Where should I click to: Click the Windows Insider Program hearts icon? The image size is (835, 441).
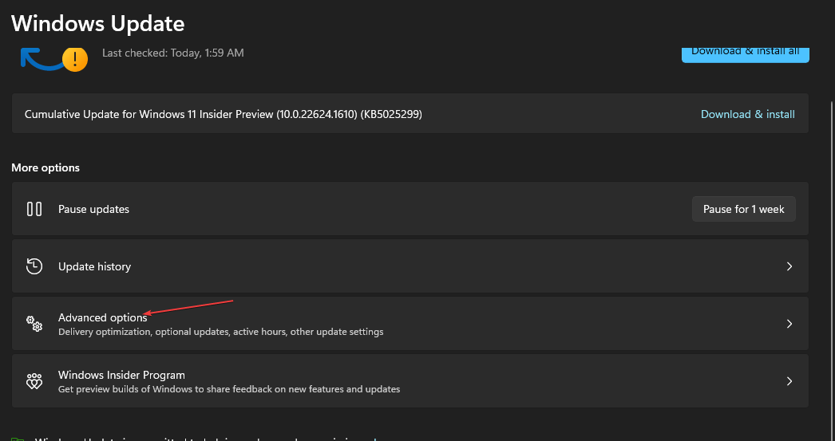click(34, 381)
